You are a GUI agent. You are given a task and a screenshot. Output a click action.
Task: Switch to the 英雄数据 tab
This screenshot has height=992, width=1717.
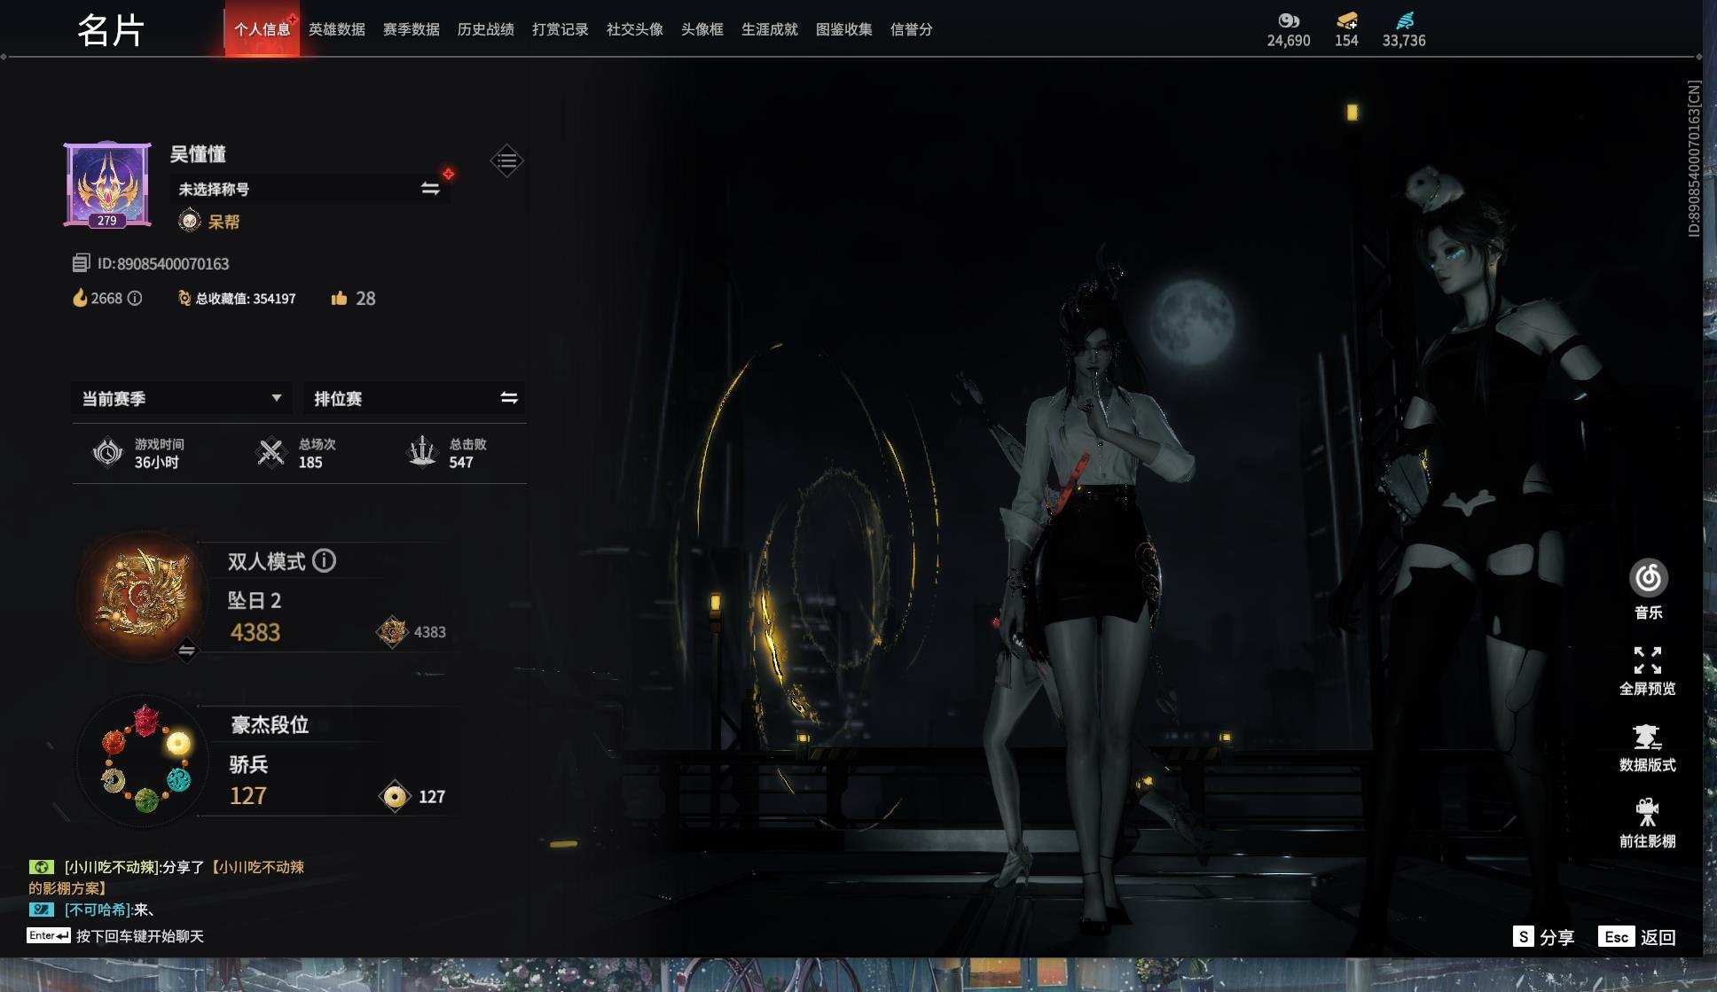pos(337,29)
